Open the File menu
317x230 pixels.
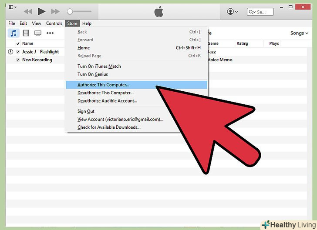[x=11, y=23]
